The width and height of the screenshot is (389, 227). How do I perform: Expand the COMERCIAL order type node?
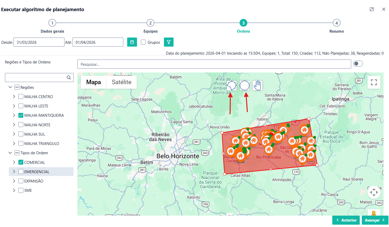point(14,162)
